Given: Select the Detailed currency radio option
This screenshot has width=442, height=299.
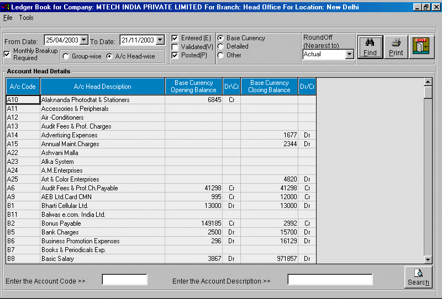Looking at the screenshot, I should (x=220, y=46).
